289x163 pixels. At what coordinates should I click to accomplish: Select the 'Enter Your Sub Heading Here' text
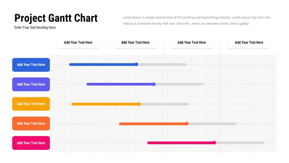click(x=35, y=27)
